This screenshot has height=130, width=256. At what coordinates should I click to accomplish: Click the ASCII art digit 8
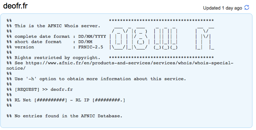coord(141,39)
